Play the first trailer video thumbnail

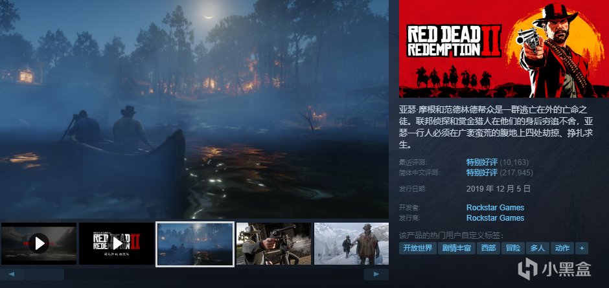39,243
